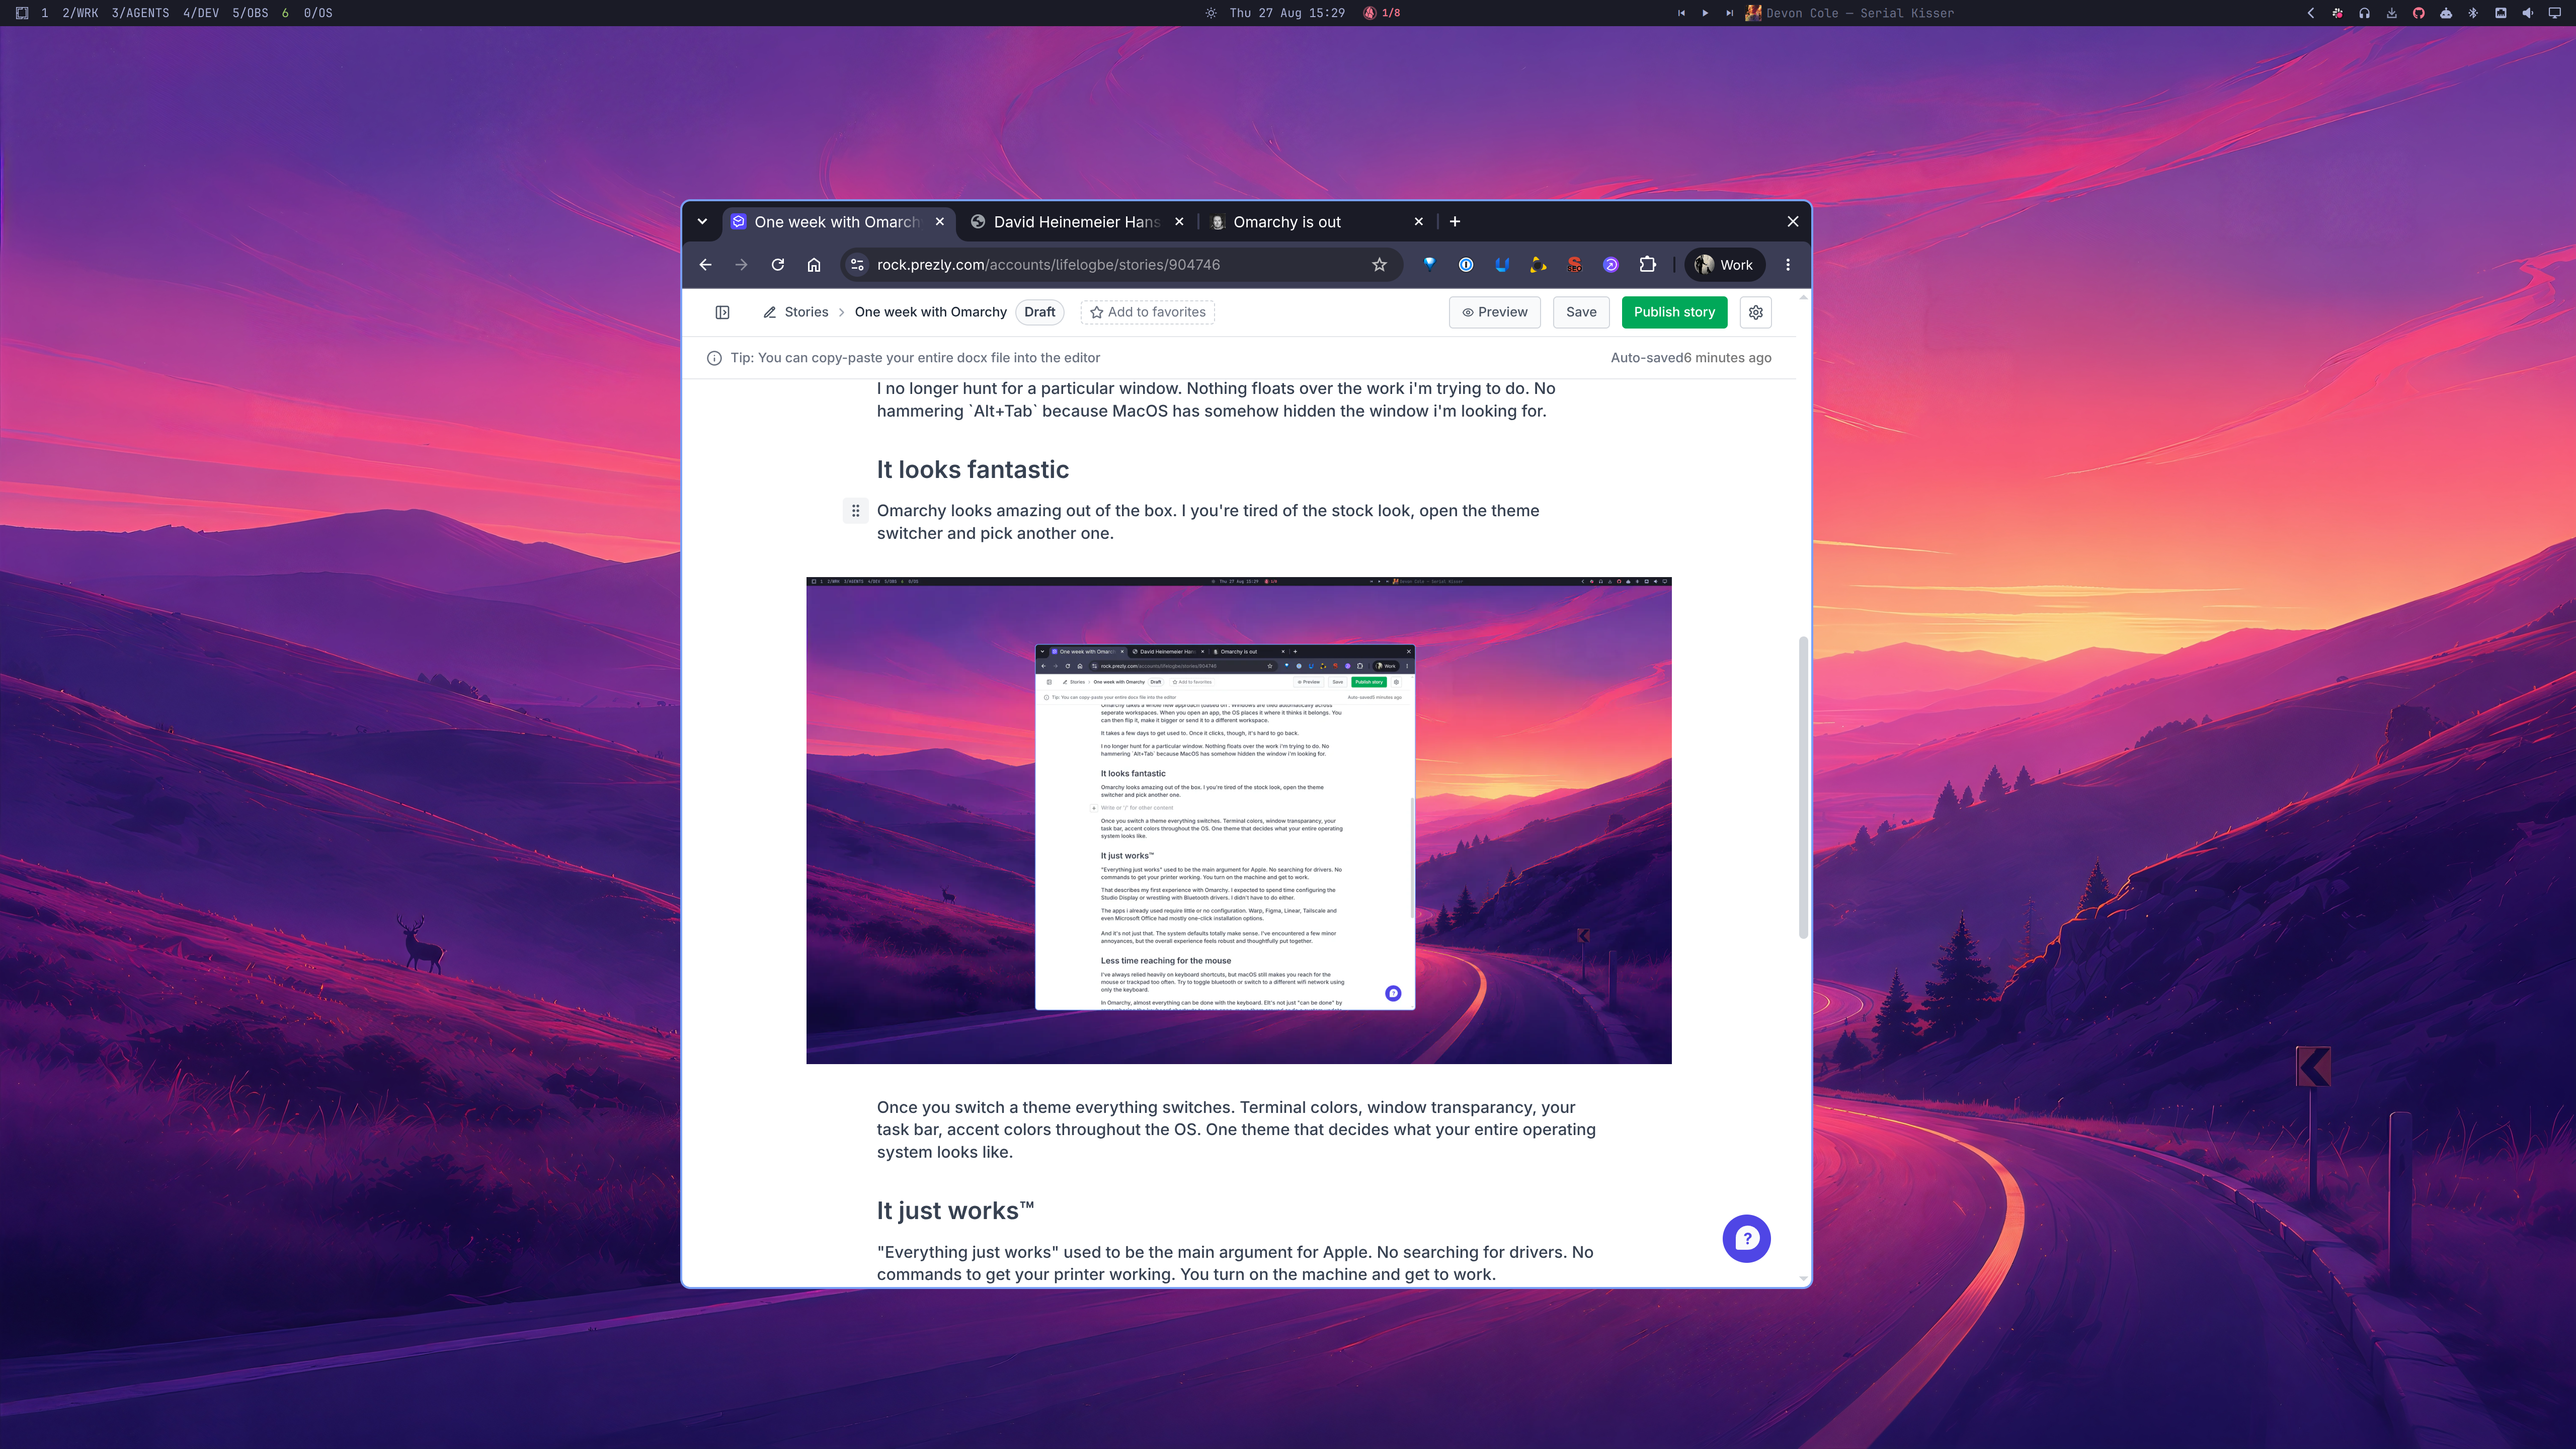Click the Publish story button
The height and width of the screenshot is (1449, 2576).
(1674, 312)
